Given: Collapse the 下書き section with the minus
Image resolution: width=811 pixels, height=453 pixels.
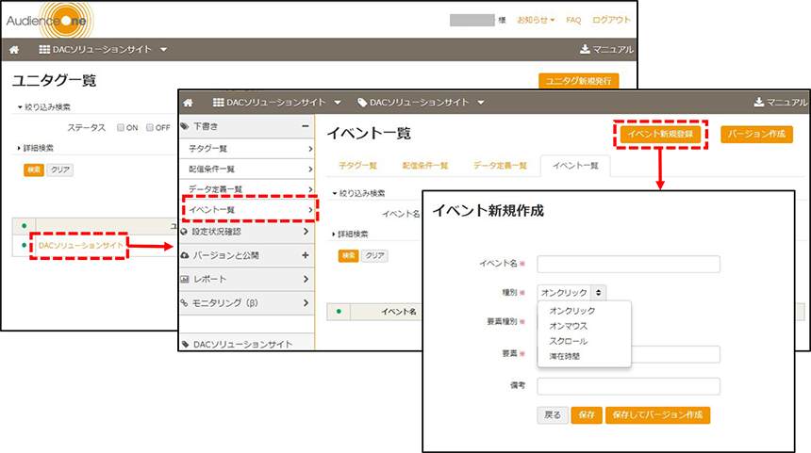Looking at the screenshot, I should pyautogui.click(x=306, y=126).
